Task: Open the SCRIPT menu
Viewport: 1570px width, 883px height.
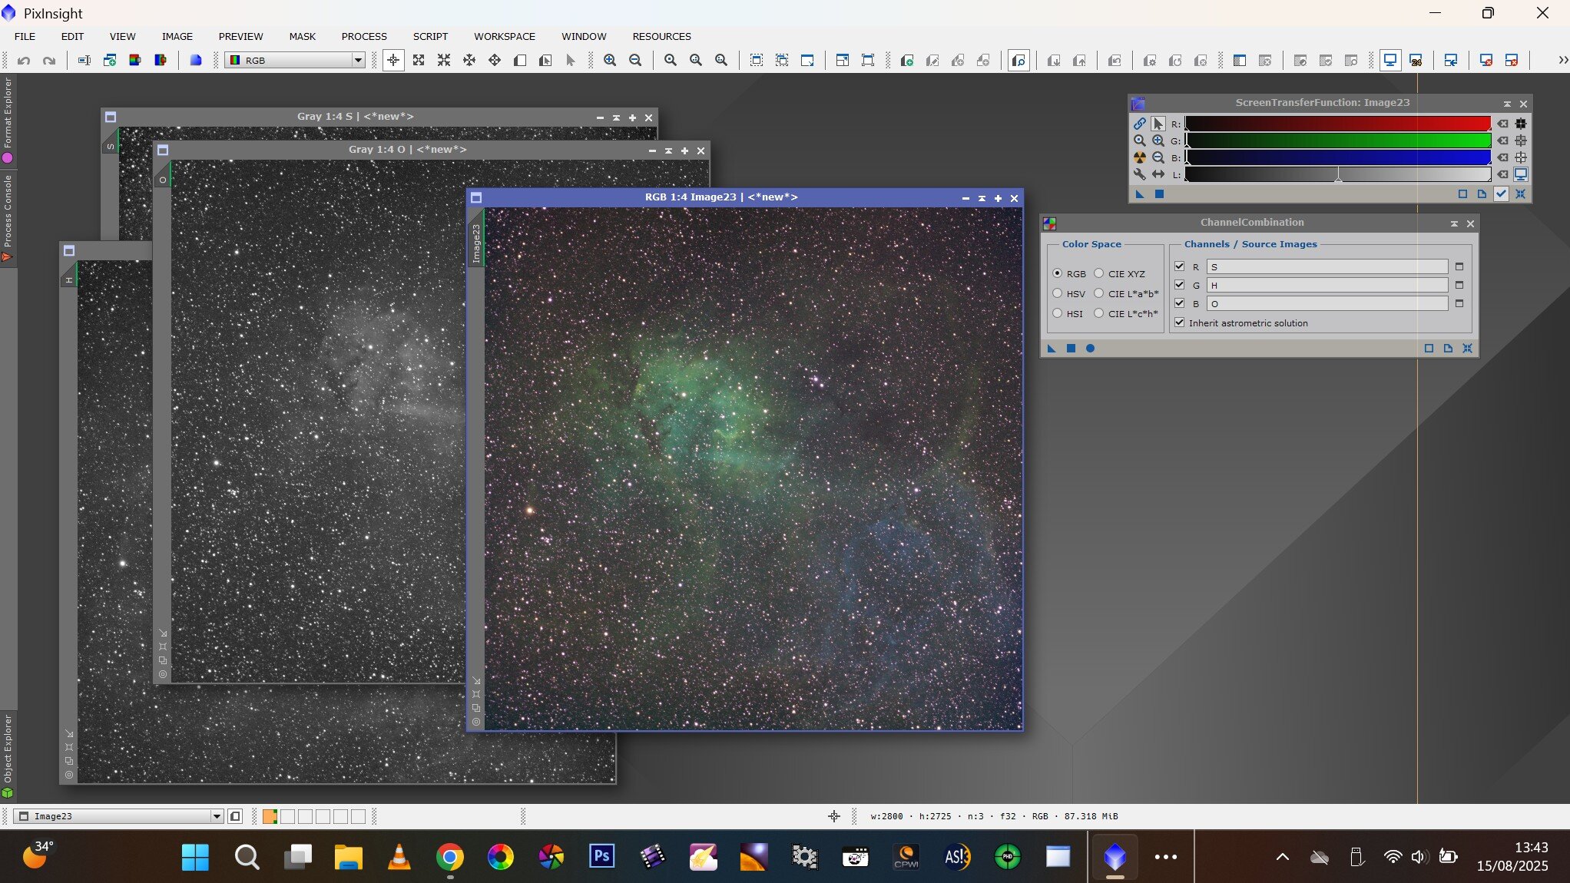Action: coord(430,36)
